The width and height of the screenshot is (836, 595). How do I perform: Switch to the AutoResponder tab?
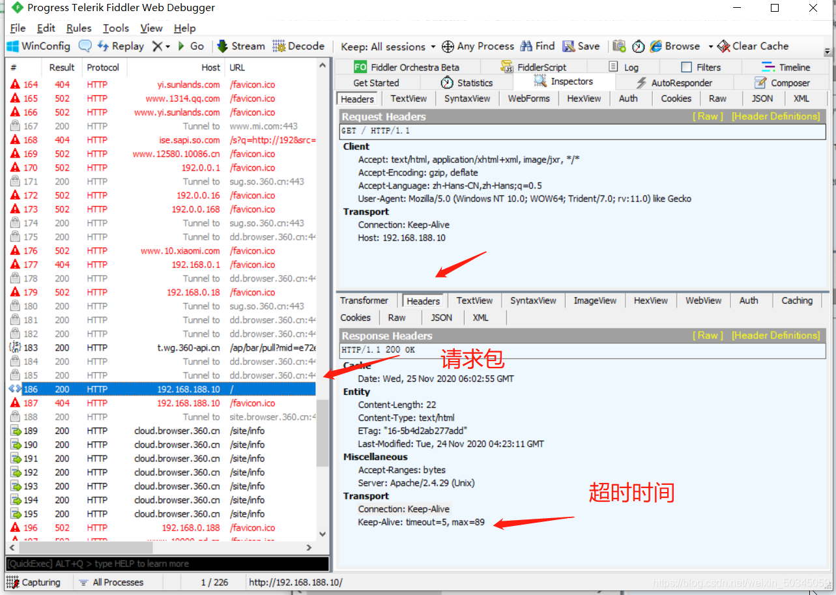click(x=674, y=83)
